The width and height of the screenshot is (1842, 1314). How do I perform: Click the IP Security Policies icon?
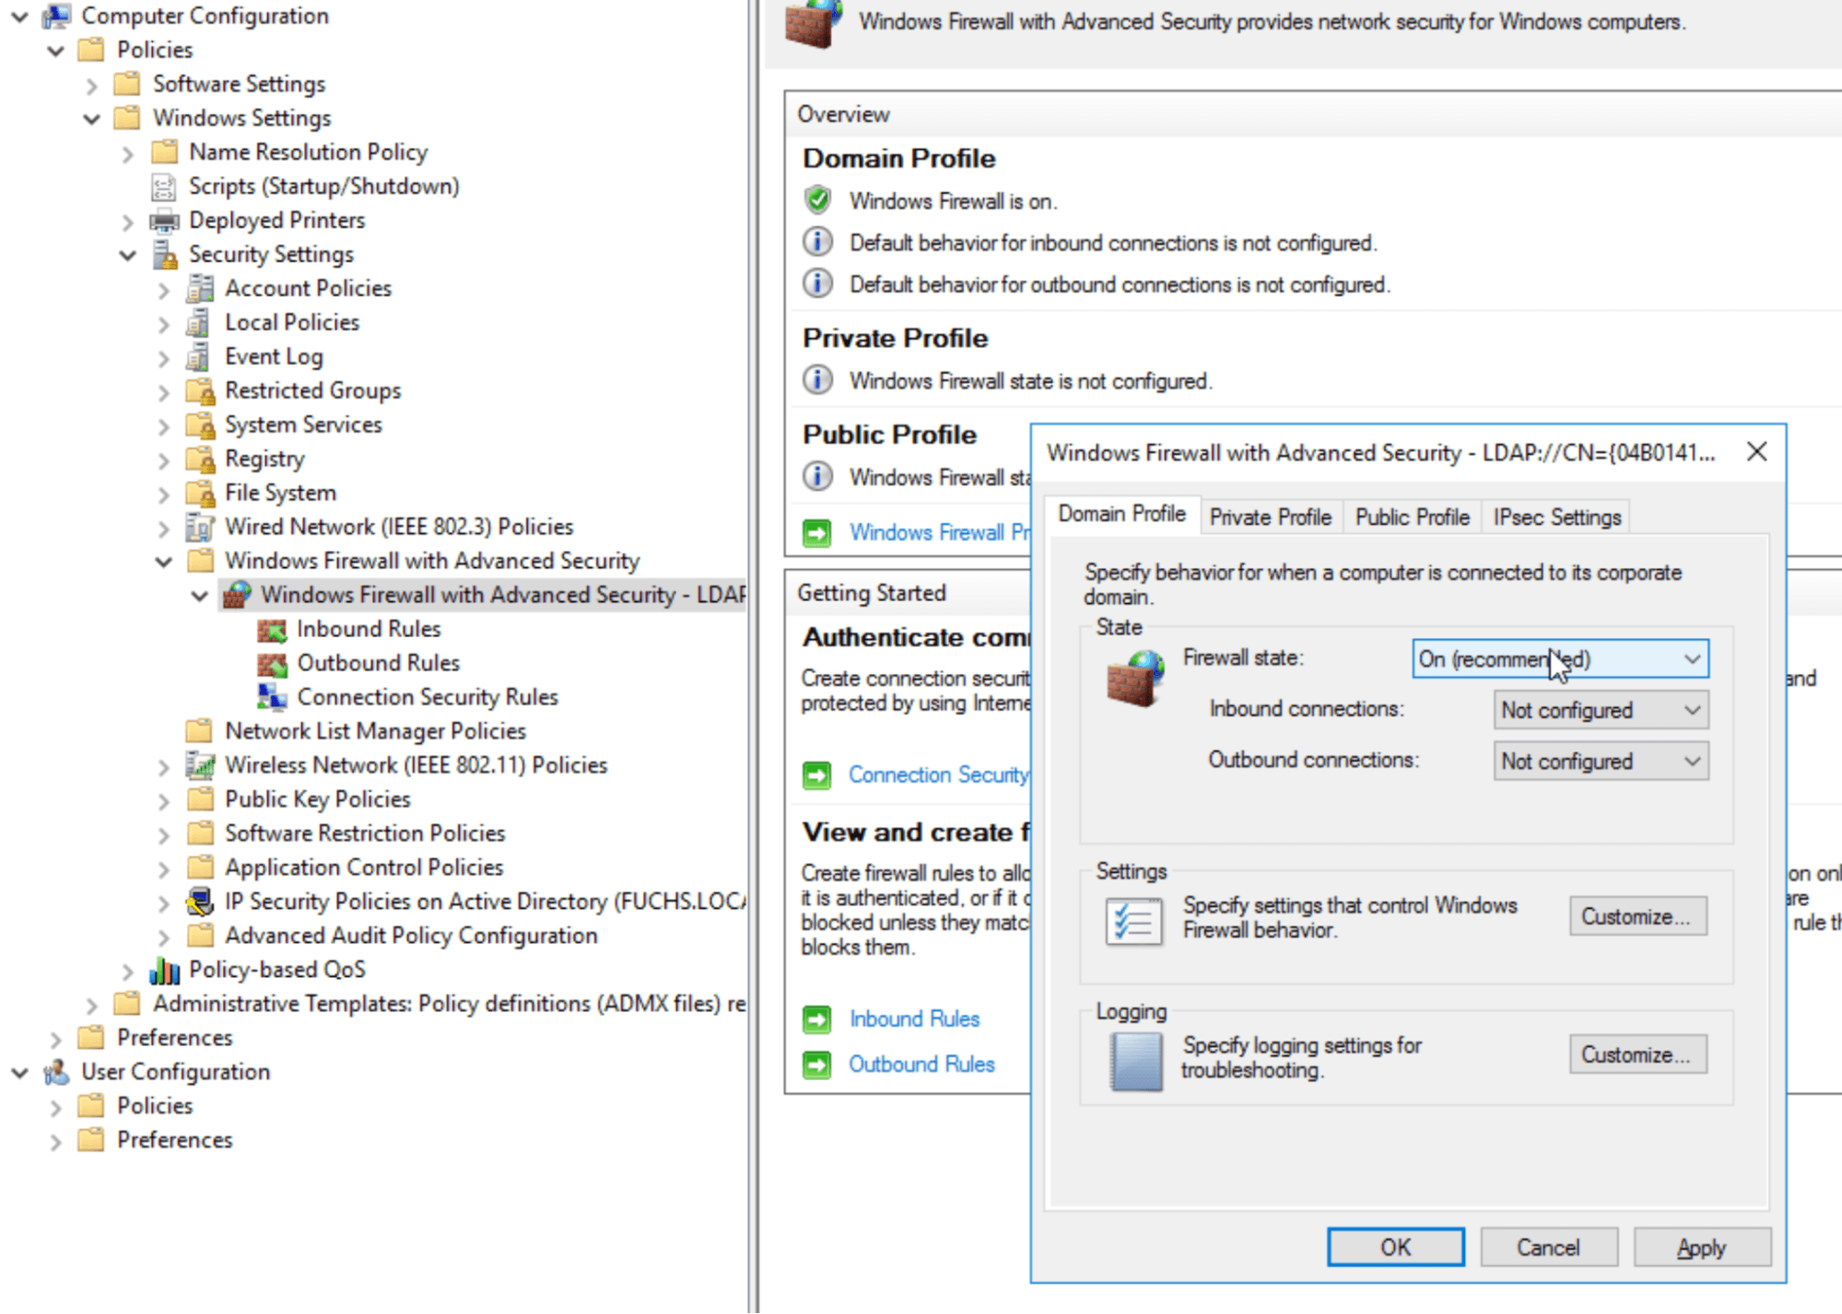pos(199,901)
